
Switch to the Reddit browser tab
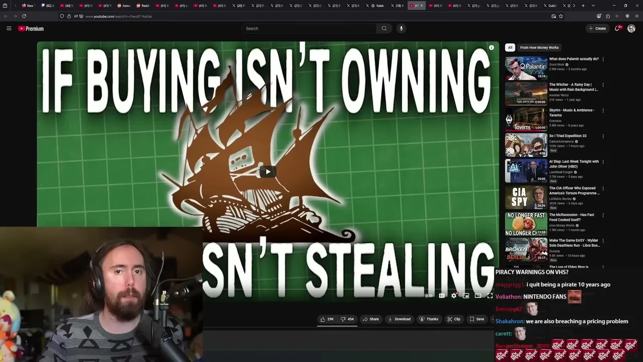tap(143, 6)
